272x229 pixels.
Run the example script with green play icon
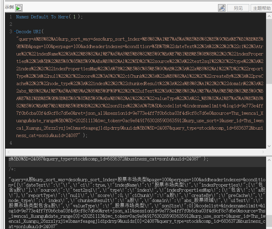(19, 8)
